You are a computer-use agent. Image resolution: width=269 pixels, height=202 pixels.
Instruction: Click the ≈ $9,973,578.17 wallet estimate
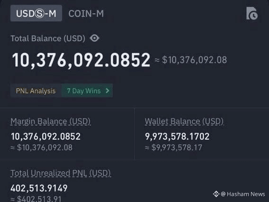click(x=173, y=147)
